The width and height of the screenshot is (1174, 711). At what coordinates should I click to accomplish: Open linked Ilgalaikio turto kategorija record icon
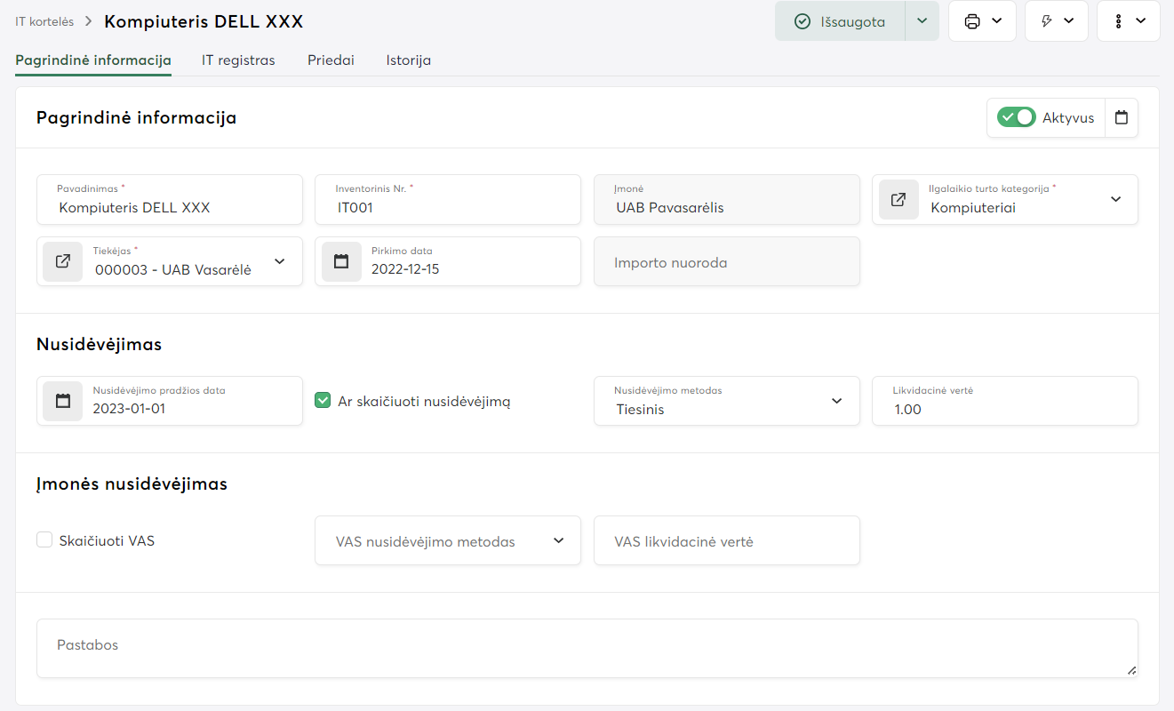[898, 199]
